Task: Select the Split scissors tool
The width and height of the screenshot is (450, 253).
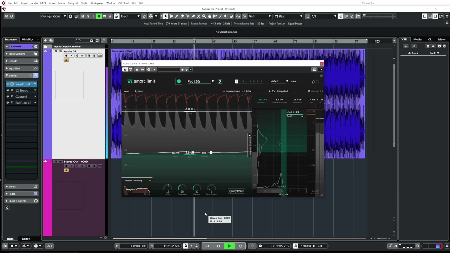Action: pos(188,16)
